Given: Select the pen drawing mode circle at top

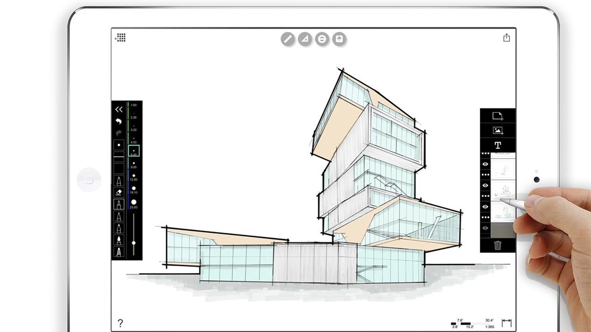Looking at the screenshot, I should click(288, 39).
